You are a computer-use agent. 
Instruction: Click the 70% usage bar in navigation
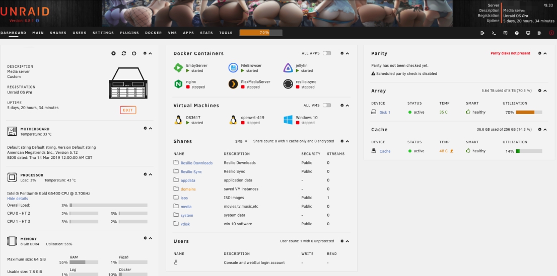(x=261, y=33)
